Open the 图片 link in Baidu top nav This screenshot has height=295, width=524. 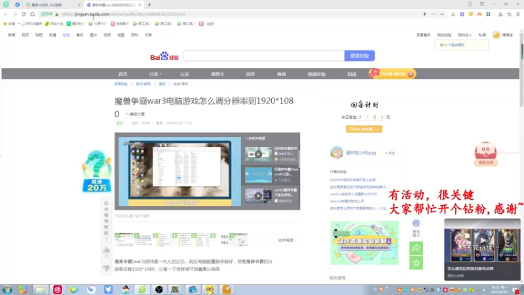(94, 35)
